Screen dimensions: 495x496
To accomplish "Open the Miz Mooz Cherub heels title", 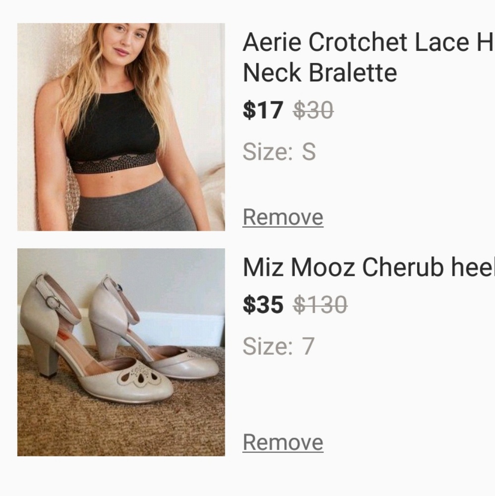I will (368, 268).
